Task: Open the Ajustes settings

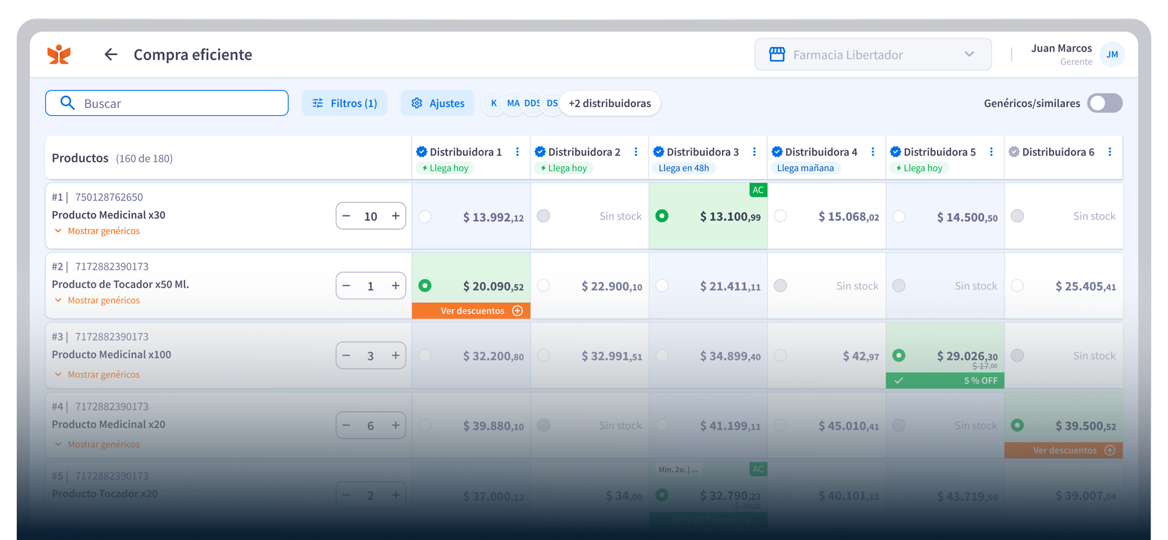Action: pos(437,103)
